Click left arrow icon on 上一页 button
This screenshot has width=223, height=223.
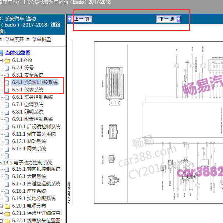click(x=70, y=19)
